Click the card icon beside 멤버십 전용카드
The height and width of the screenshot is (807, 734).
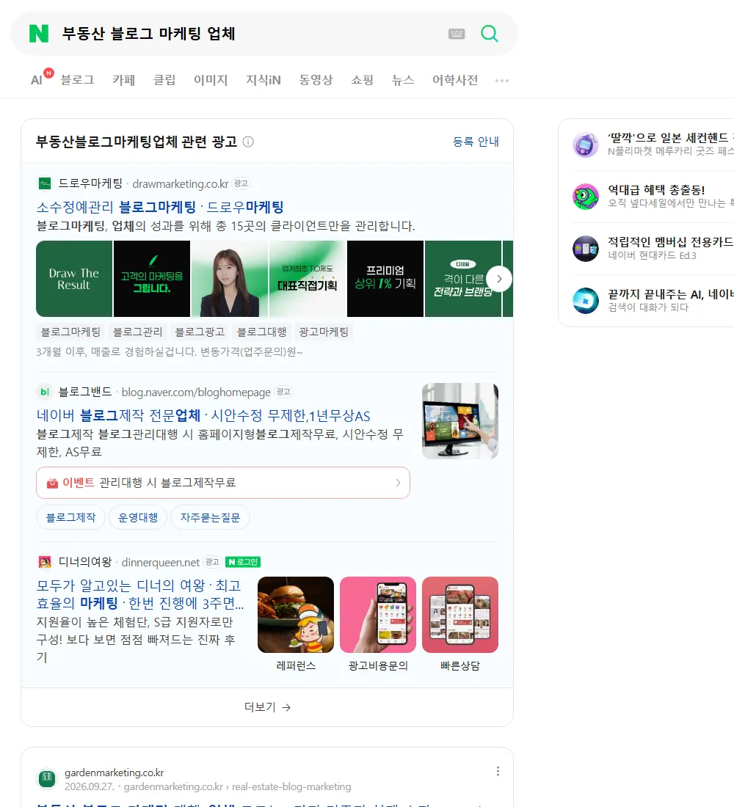pyautogui.click(x=586, y=249)
